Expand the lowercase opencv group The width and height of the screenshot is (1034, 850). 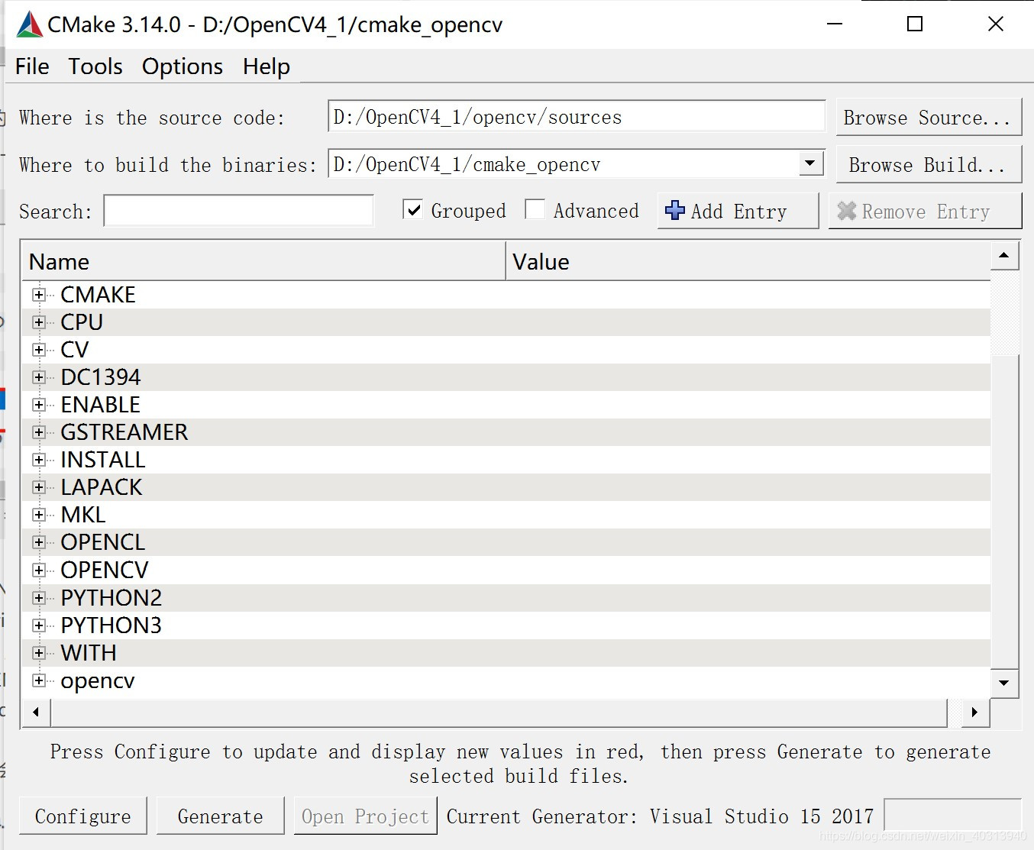[39, 680]
